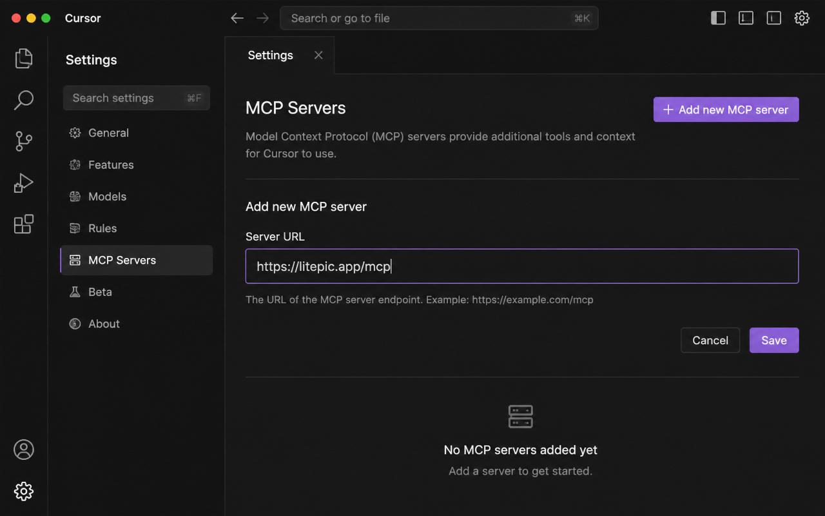Open settings gear in title bar
This screenshot has height=516, width=825.
(x=802, y=18)
